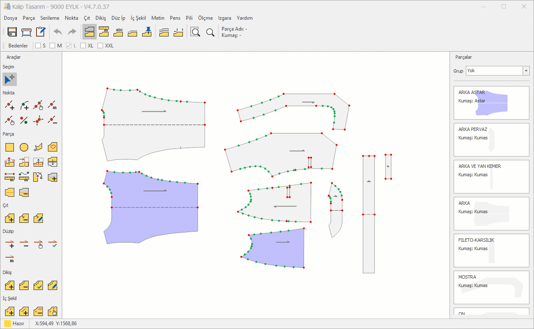Click the add grain line icon under Düzip

pyautogui.click(x=10, y=244)
